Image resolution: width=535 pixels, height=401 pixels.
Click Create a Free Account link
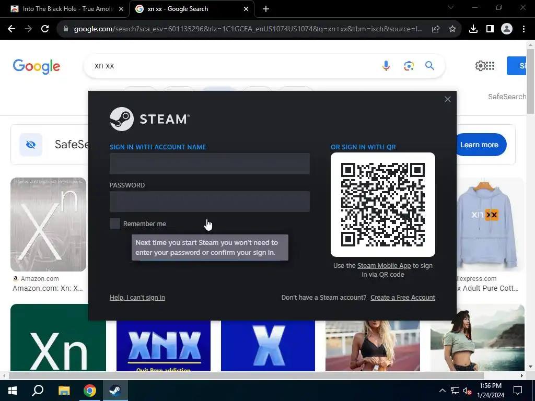pyautogui.click(x=403, y=297)
